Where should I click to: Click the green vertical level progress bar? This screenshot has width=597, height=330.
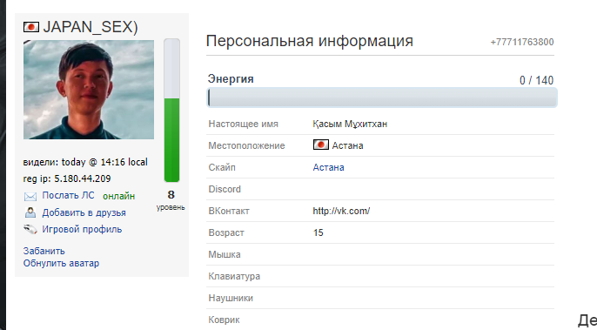point(171,110)
